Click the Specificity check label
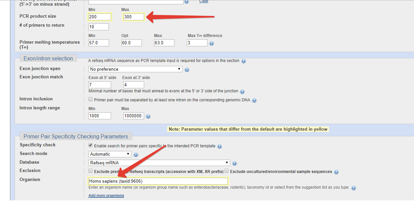The height and width of the screenshot is (208, 414). click(x=38, y=145)
